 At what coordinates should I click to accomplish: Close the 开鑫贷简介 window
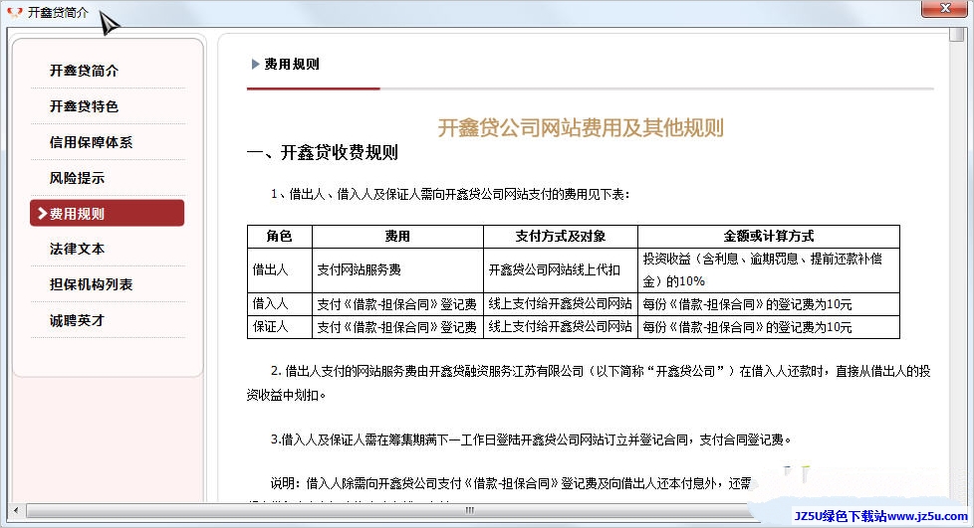point(944,8)
